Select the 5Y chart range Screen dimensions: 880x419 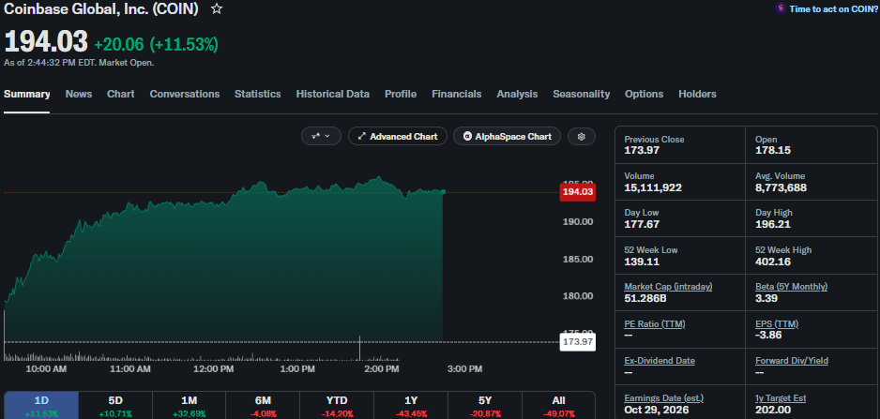(485, 406)
